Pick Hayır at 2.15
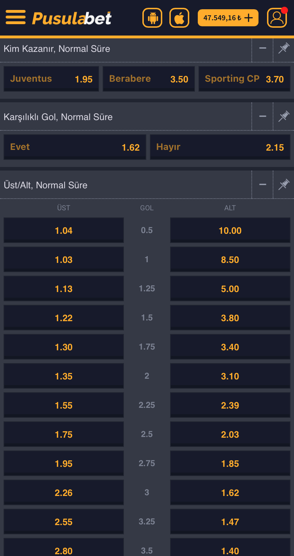 [220, 147]
